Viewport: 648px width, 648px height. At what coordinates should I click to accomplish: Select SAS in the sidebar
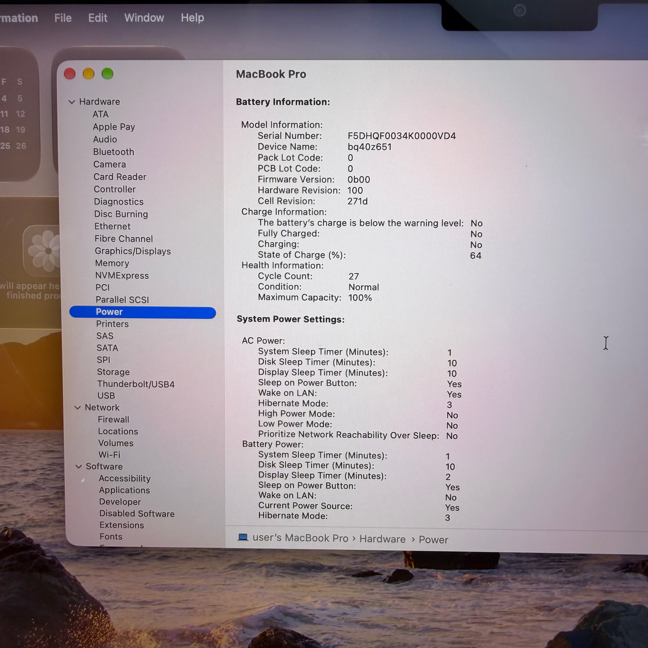(x=105, y=336)
